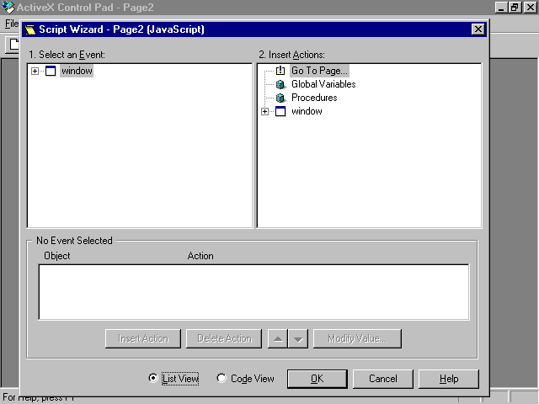Click window object icon in event list

(x=51, y=71)
